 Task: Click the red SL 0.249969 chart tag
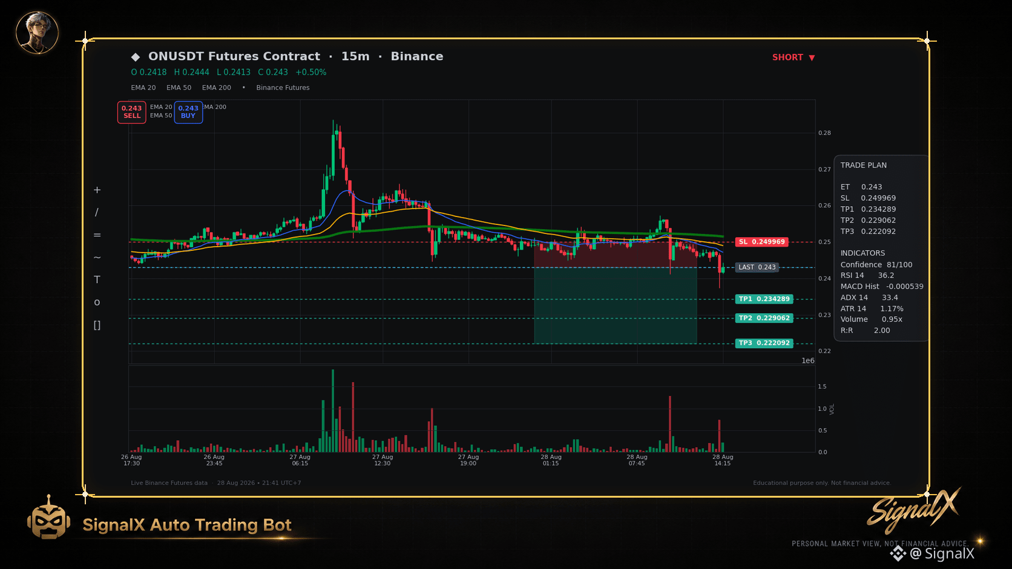coord(761,242)
